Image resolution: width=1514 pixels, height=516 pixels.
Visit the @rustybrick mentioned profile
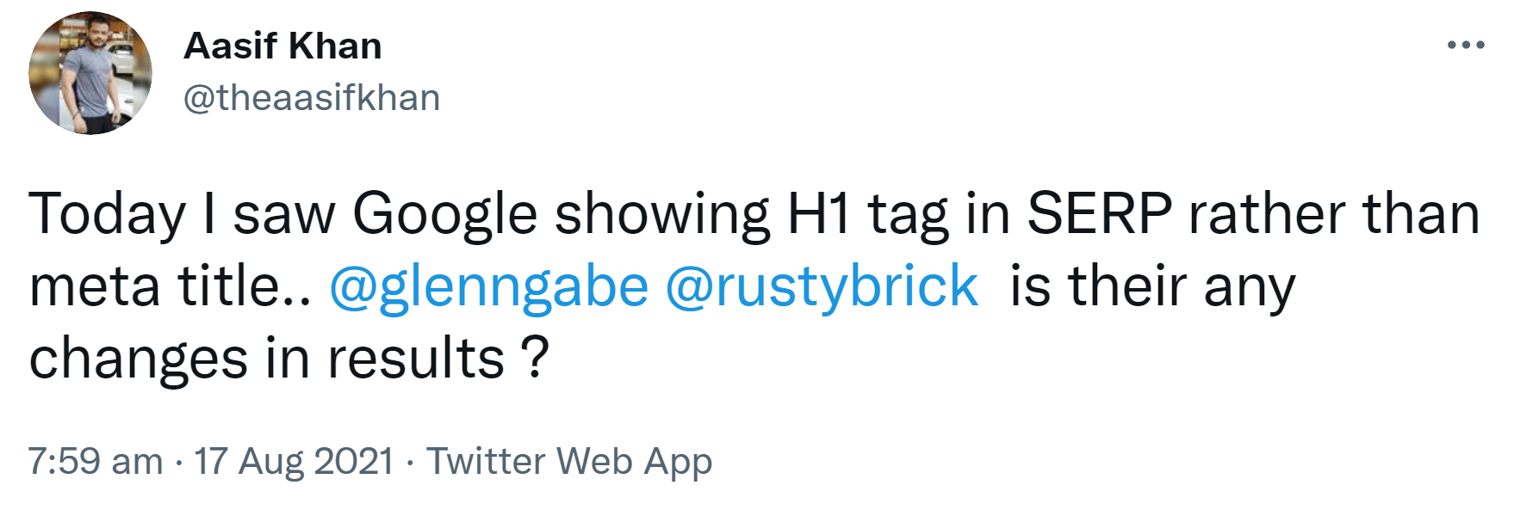coord(821,286)
